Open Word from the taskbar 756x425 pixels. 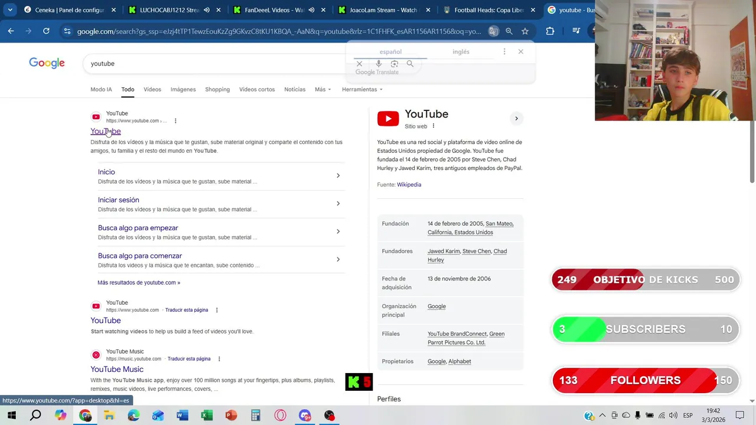pyautogui.click(x=182, y=416)
